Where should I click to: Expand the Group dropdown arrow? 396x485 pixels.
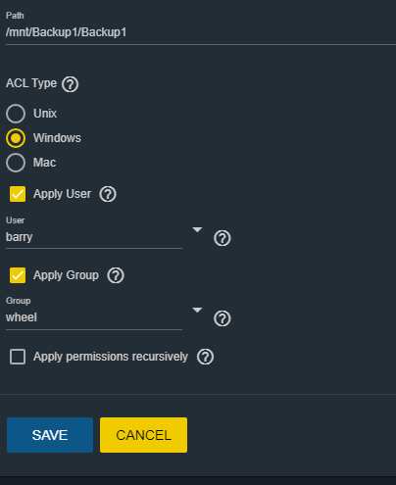pos(197,311)
